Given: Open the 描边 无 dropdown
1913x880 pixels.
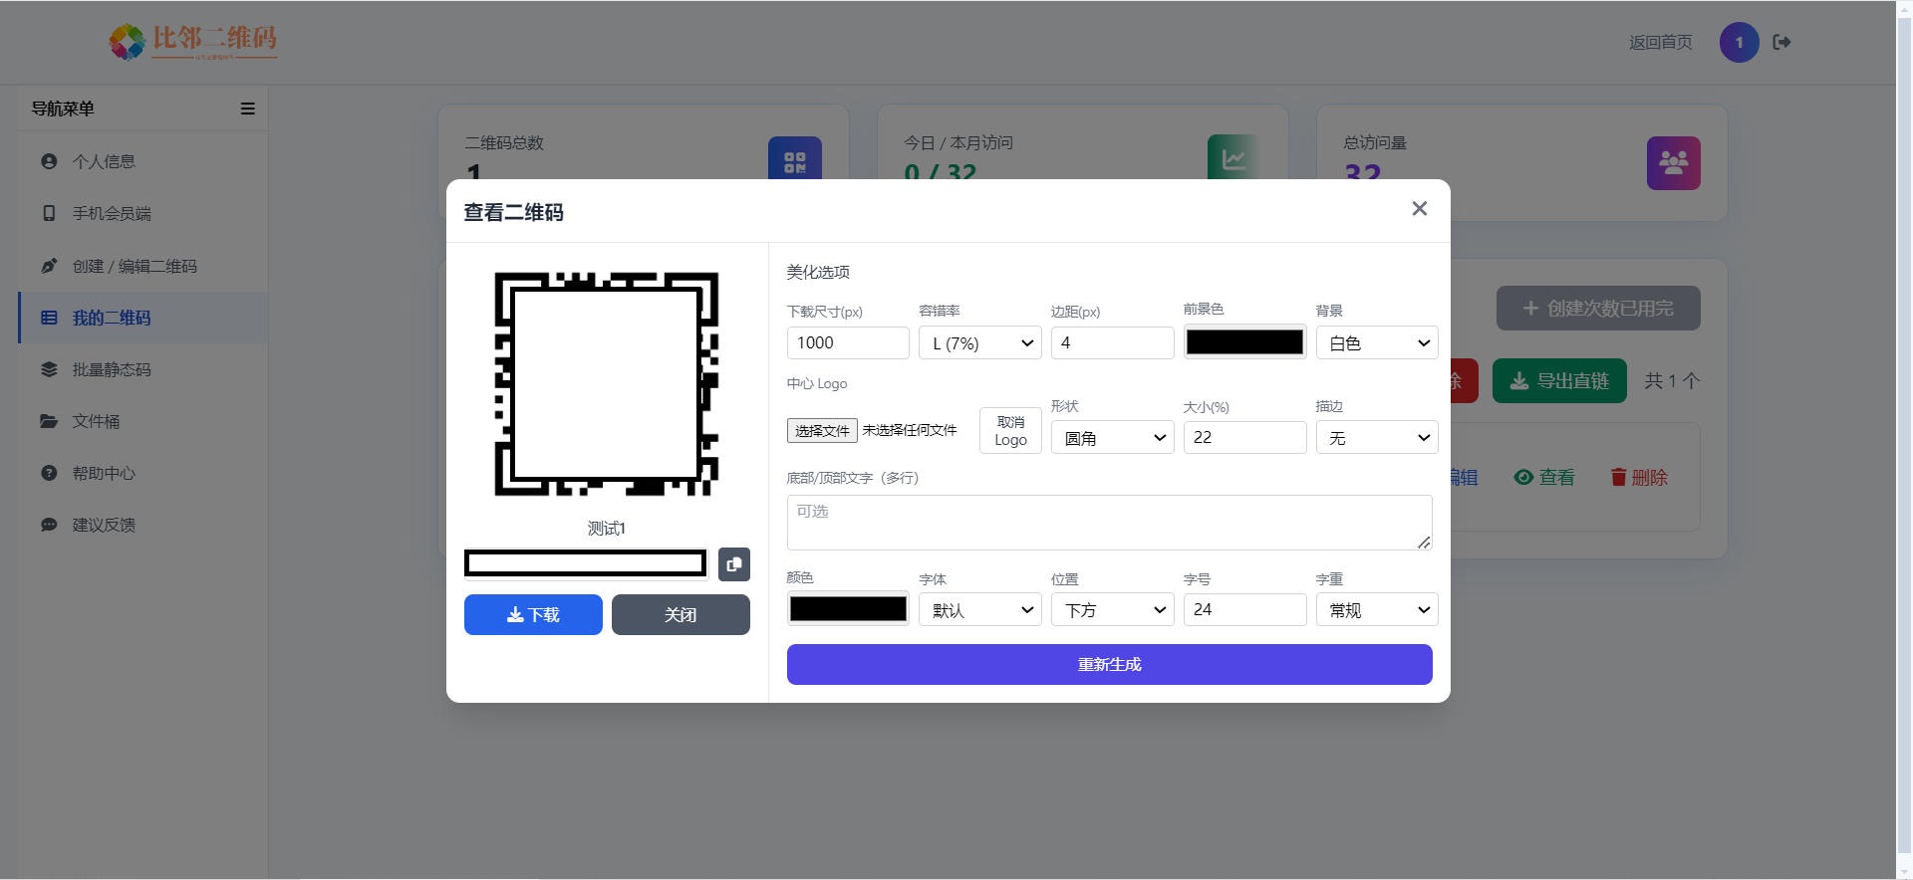Looking at the screenshot, I should click(1377, 438).
